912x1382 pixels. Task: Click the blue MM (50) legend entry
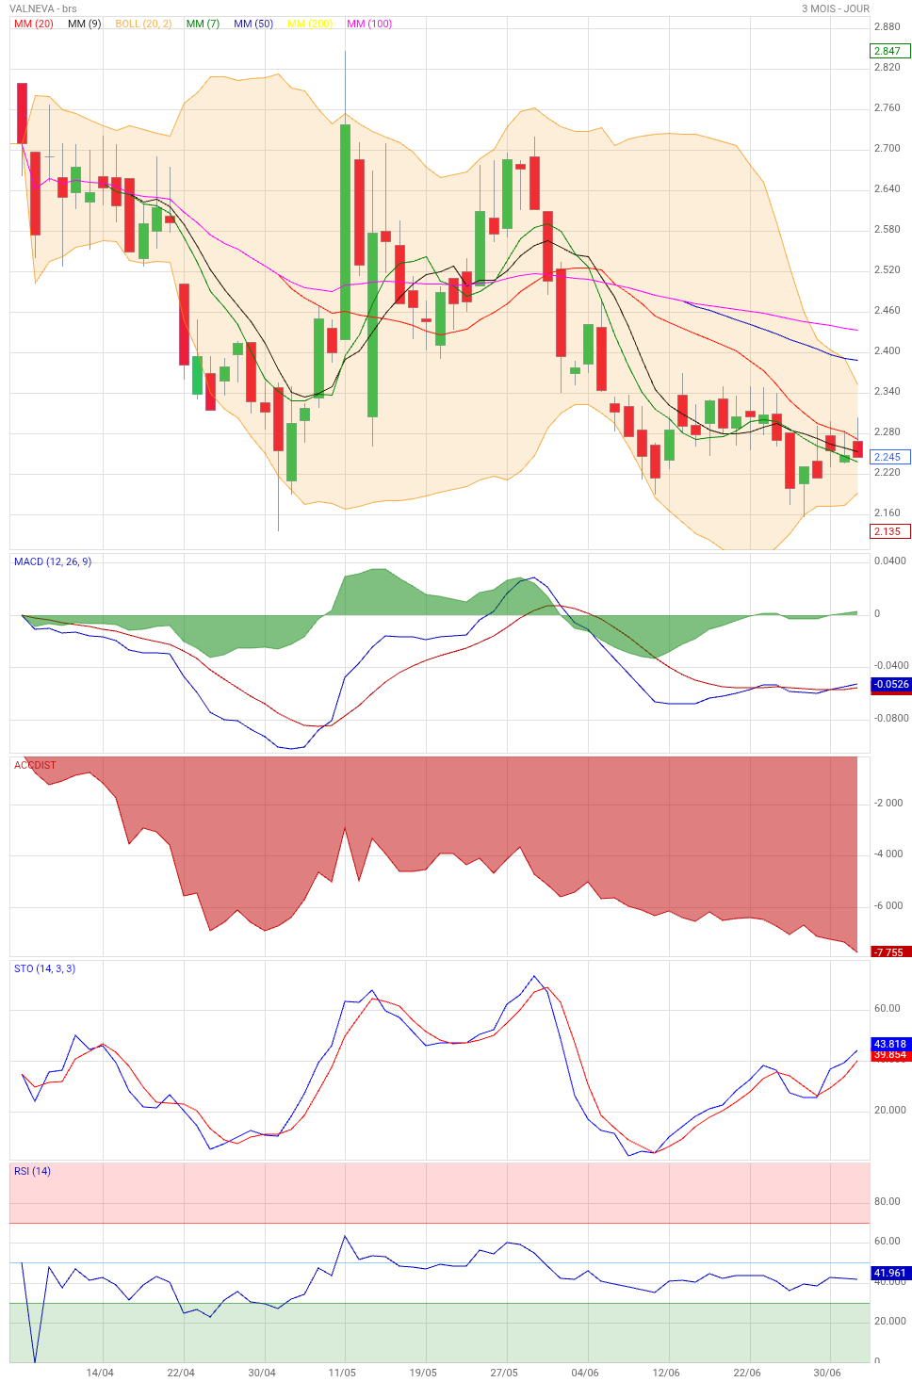point(253,24)
